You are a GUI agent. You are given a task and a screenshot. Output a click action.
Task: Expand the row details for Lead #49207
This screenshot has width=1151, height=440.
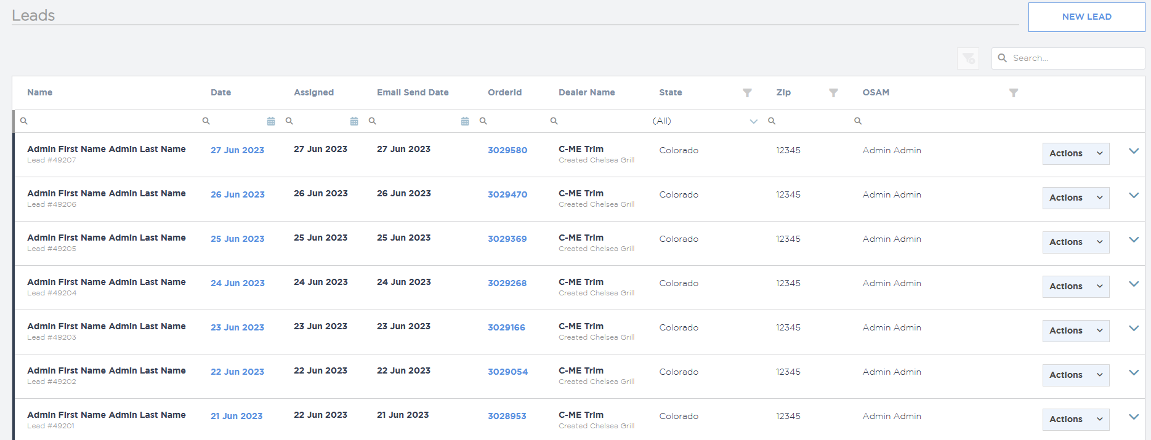point(1134,151)
